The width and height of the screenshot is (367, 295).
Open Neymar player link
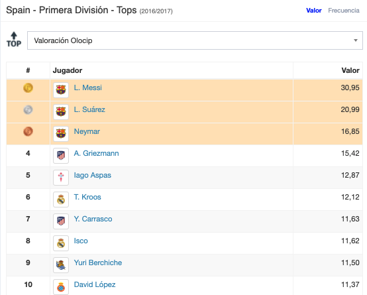coord(87,131)
